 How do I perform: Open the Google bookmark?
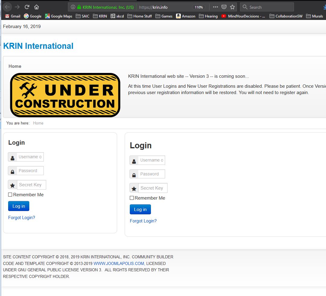pos(33,16)
